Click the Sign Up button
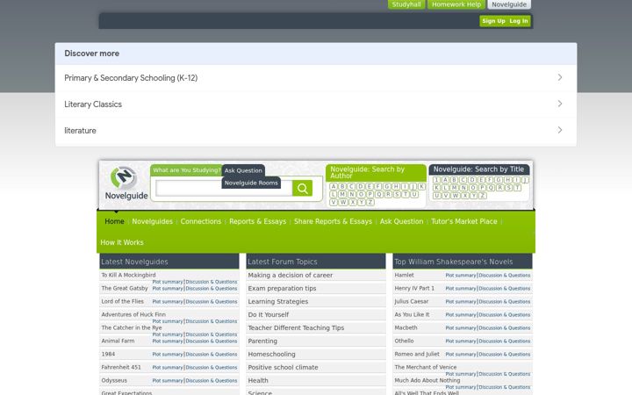Viewport: 632px width, 395px height. [493, 21]
